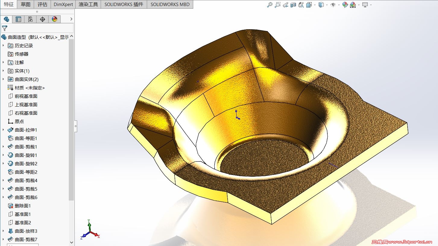Select the 曲面-剪裁5 feature
The height and width of the screenshot is (246, 438).
(23, 189)
